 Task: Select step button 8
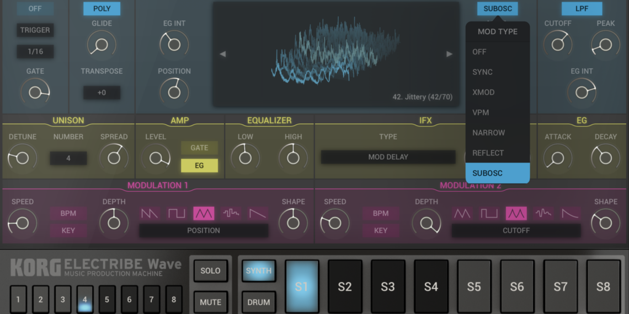tap(174, 299)
